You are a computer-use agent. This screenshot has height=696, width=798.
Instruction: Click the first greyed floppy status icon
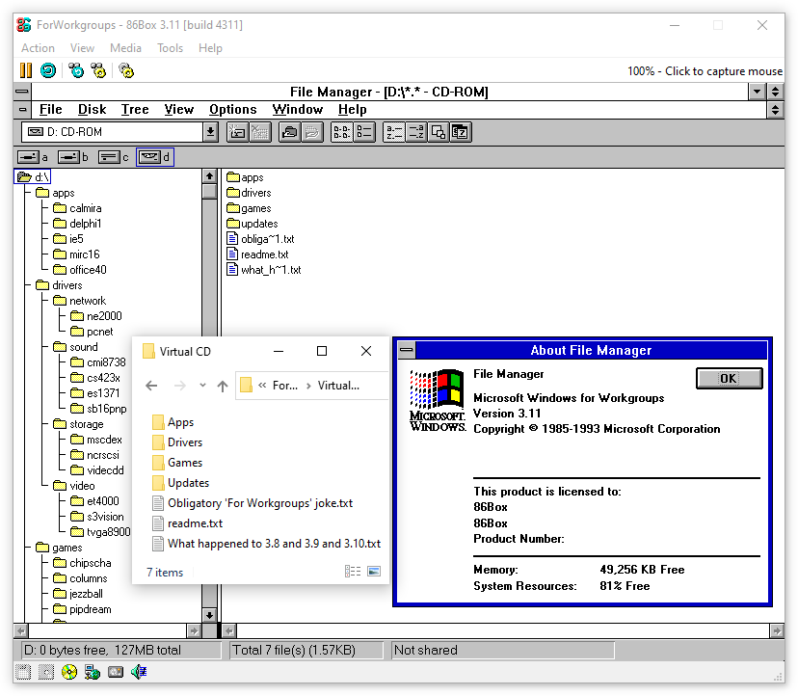pos(23,672)
